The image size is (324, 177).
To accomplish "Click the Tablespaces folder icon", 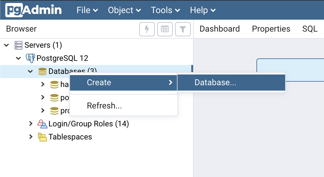I will click(42, 137).
